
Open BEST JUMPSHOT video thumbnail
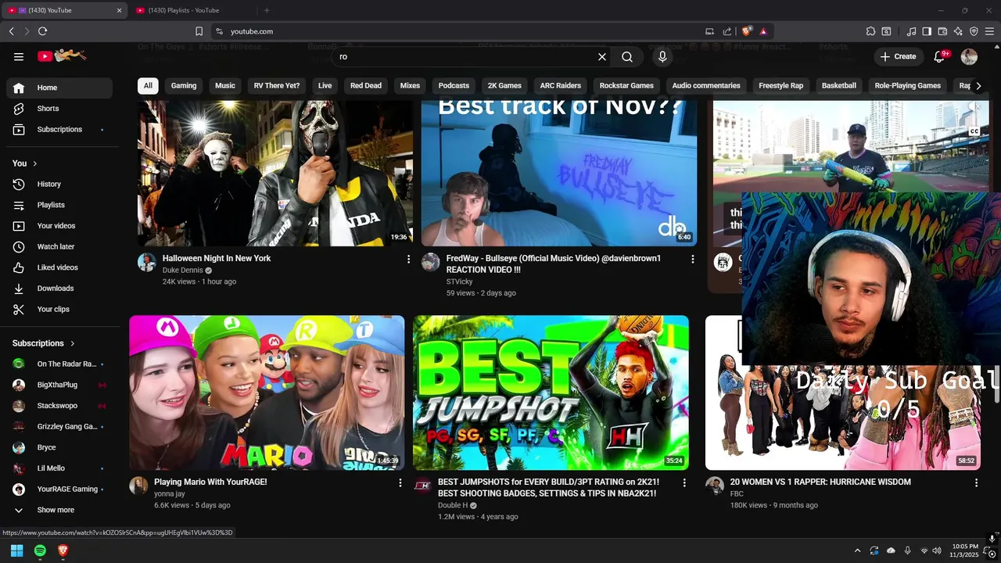pos(551,393)
